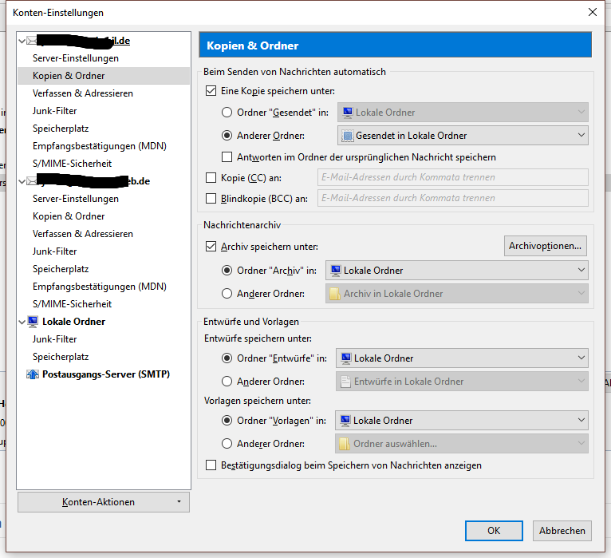The image size is (611, 558).
Task: Click the first account's envelope icon
Action: click(33, 41)
